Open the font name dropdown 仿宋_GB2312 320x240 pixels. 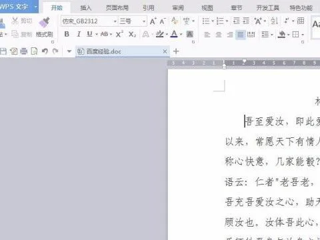click(x=115, y=21)
